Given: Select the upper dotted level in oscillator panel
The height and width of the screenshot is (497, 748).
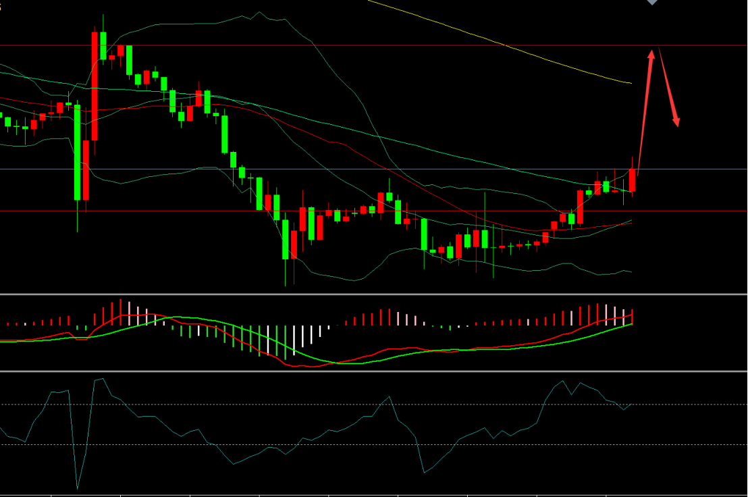Looking at the screenshot, I should [x=373, y=404].
